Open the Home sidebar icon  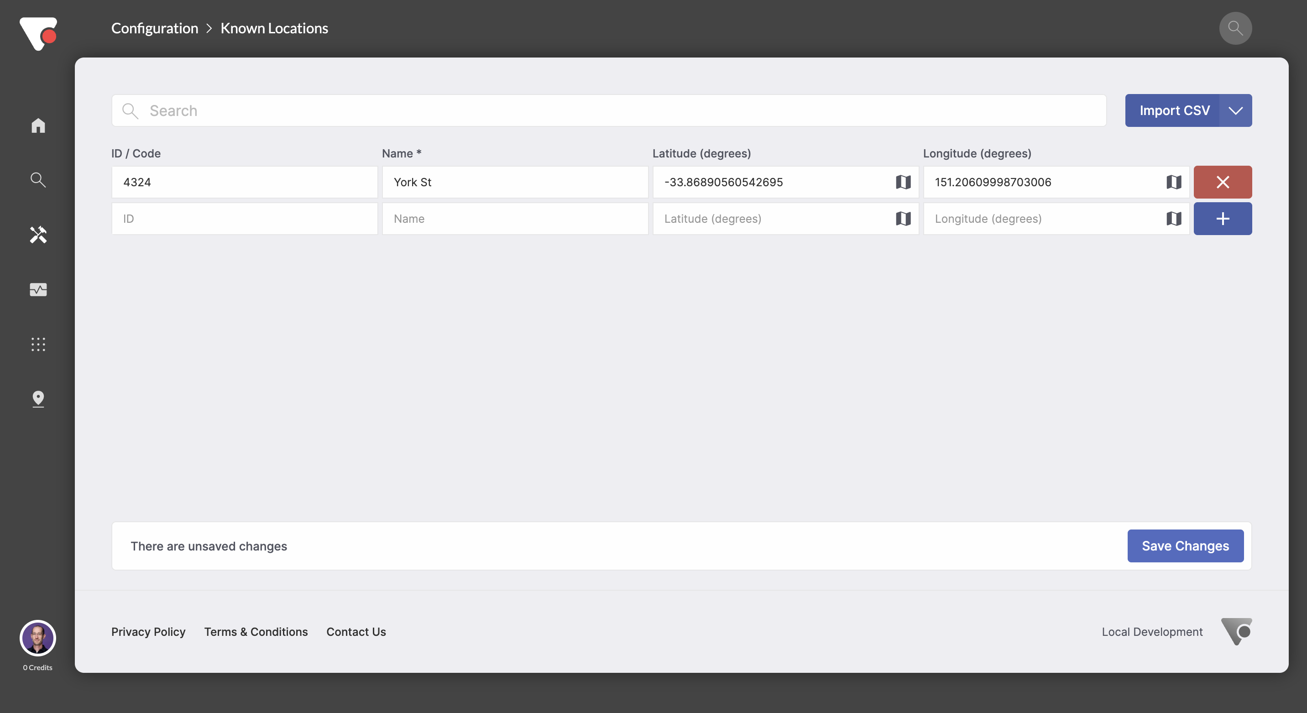[x=38, y=126]
